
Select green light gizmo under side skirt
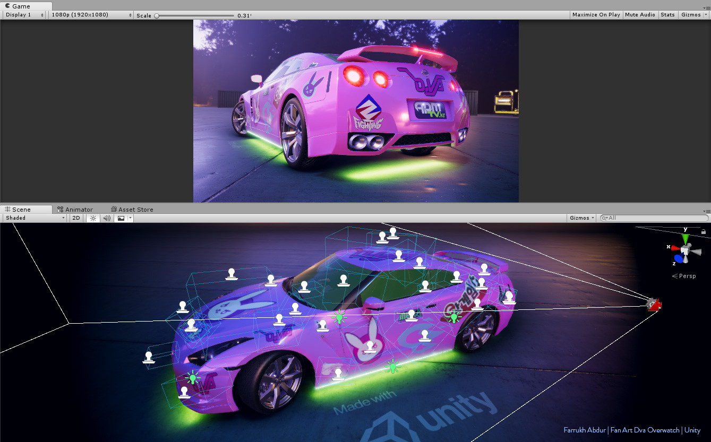tap(393, 366)
